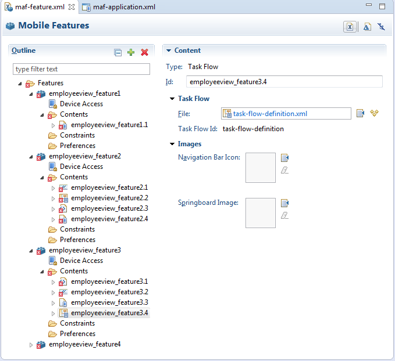Click the Show XML source toolbar icon
Image resolution: width=395 pixels, height=361 pixels.
click(350, 27)
